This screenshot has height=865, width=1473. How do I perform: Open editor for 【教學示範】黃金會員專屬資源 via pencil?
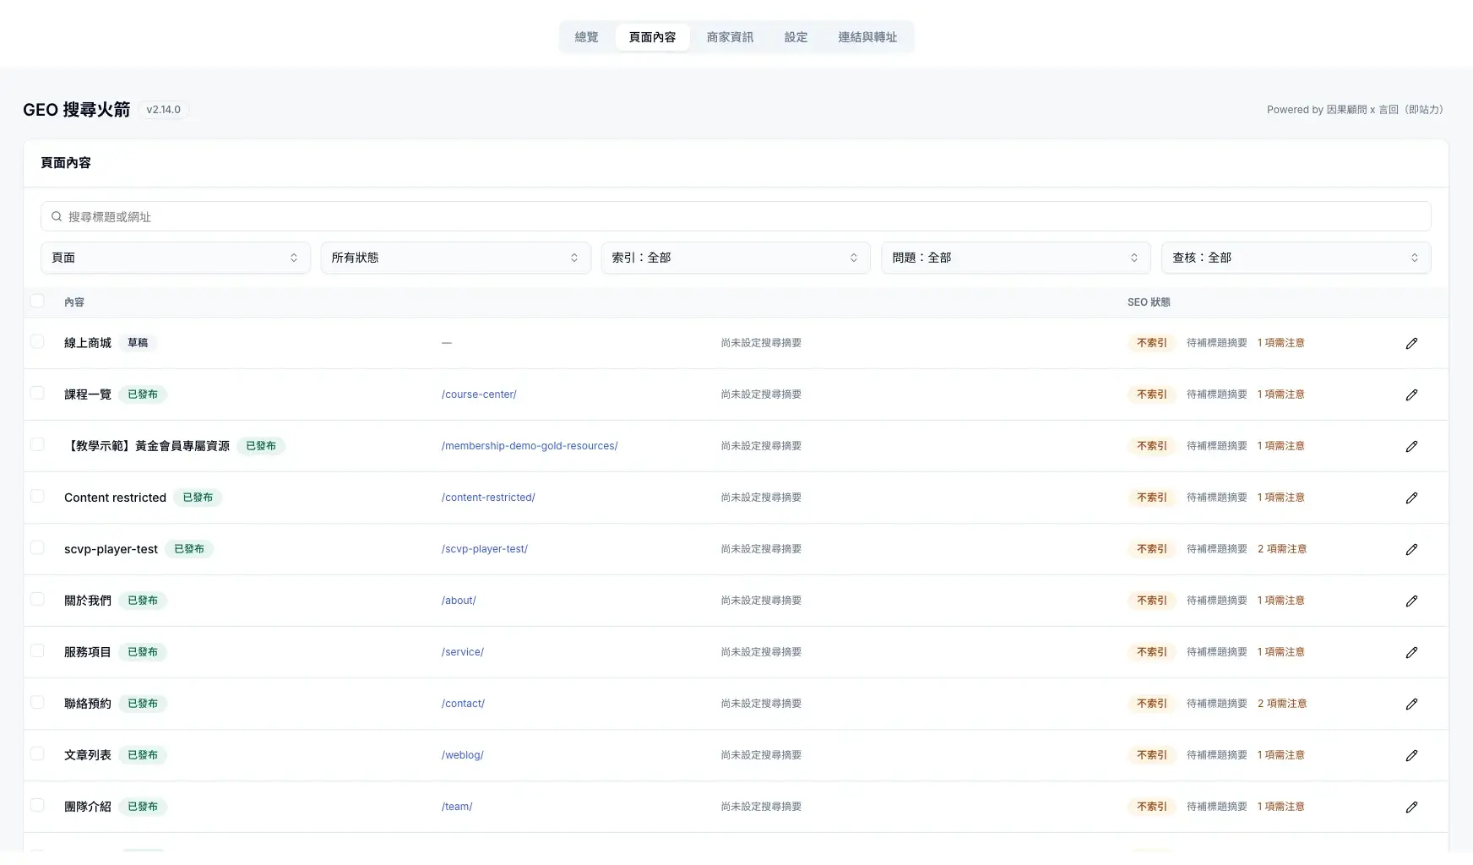coord(1411,446)
